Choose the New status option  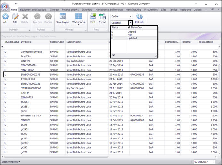(x=131, y=35)
